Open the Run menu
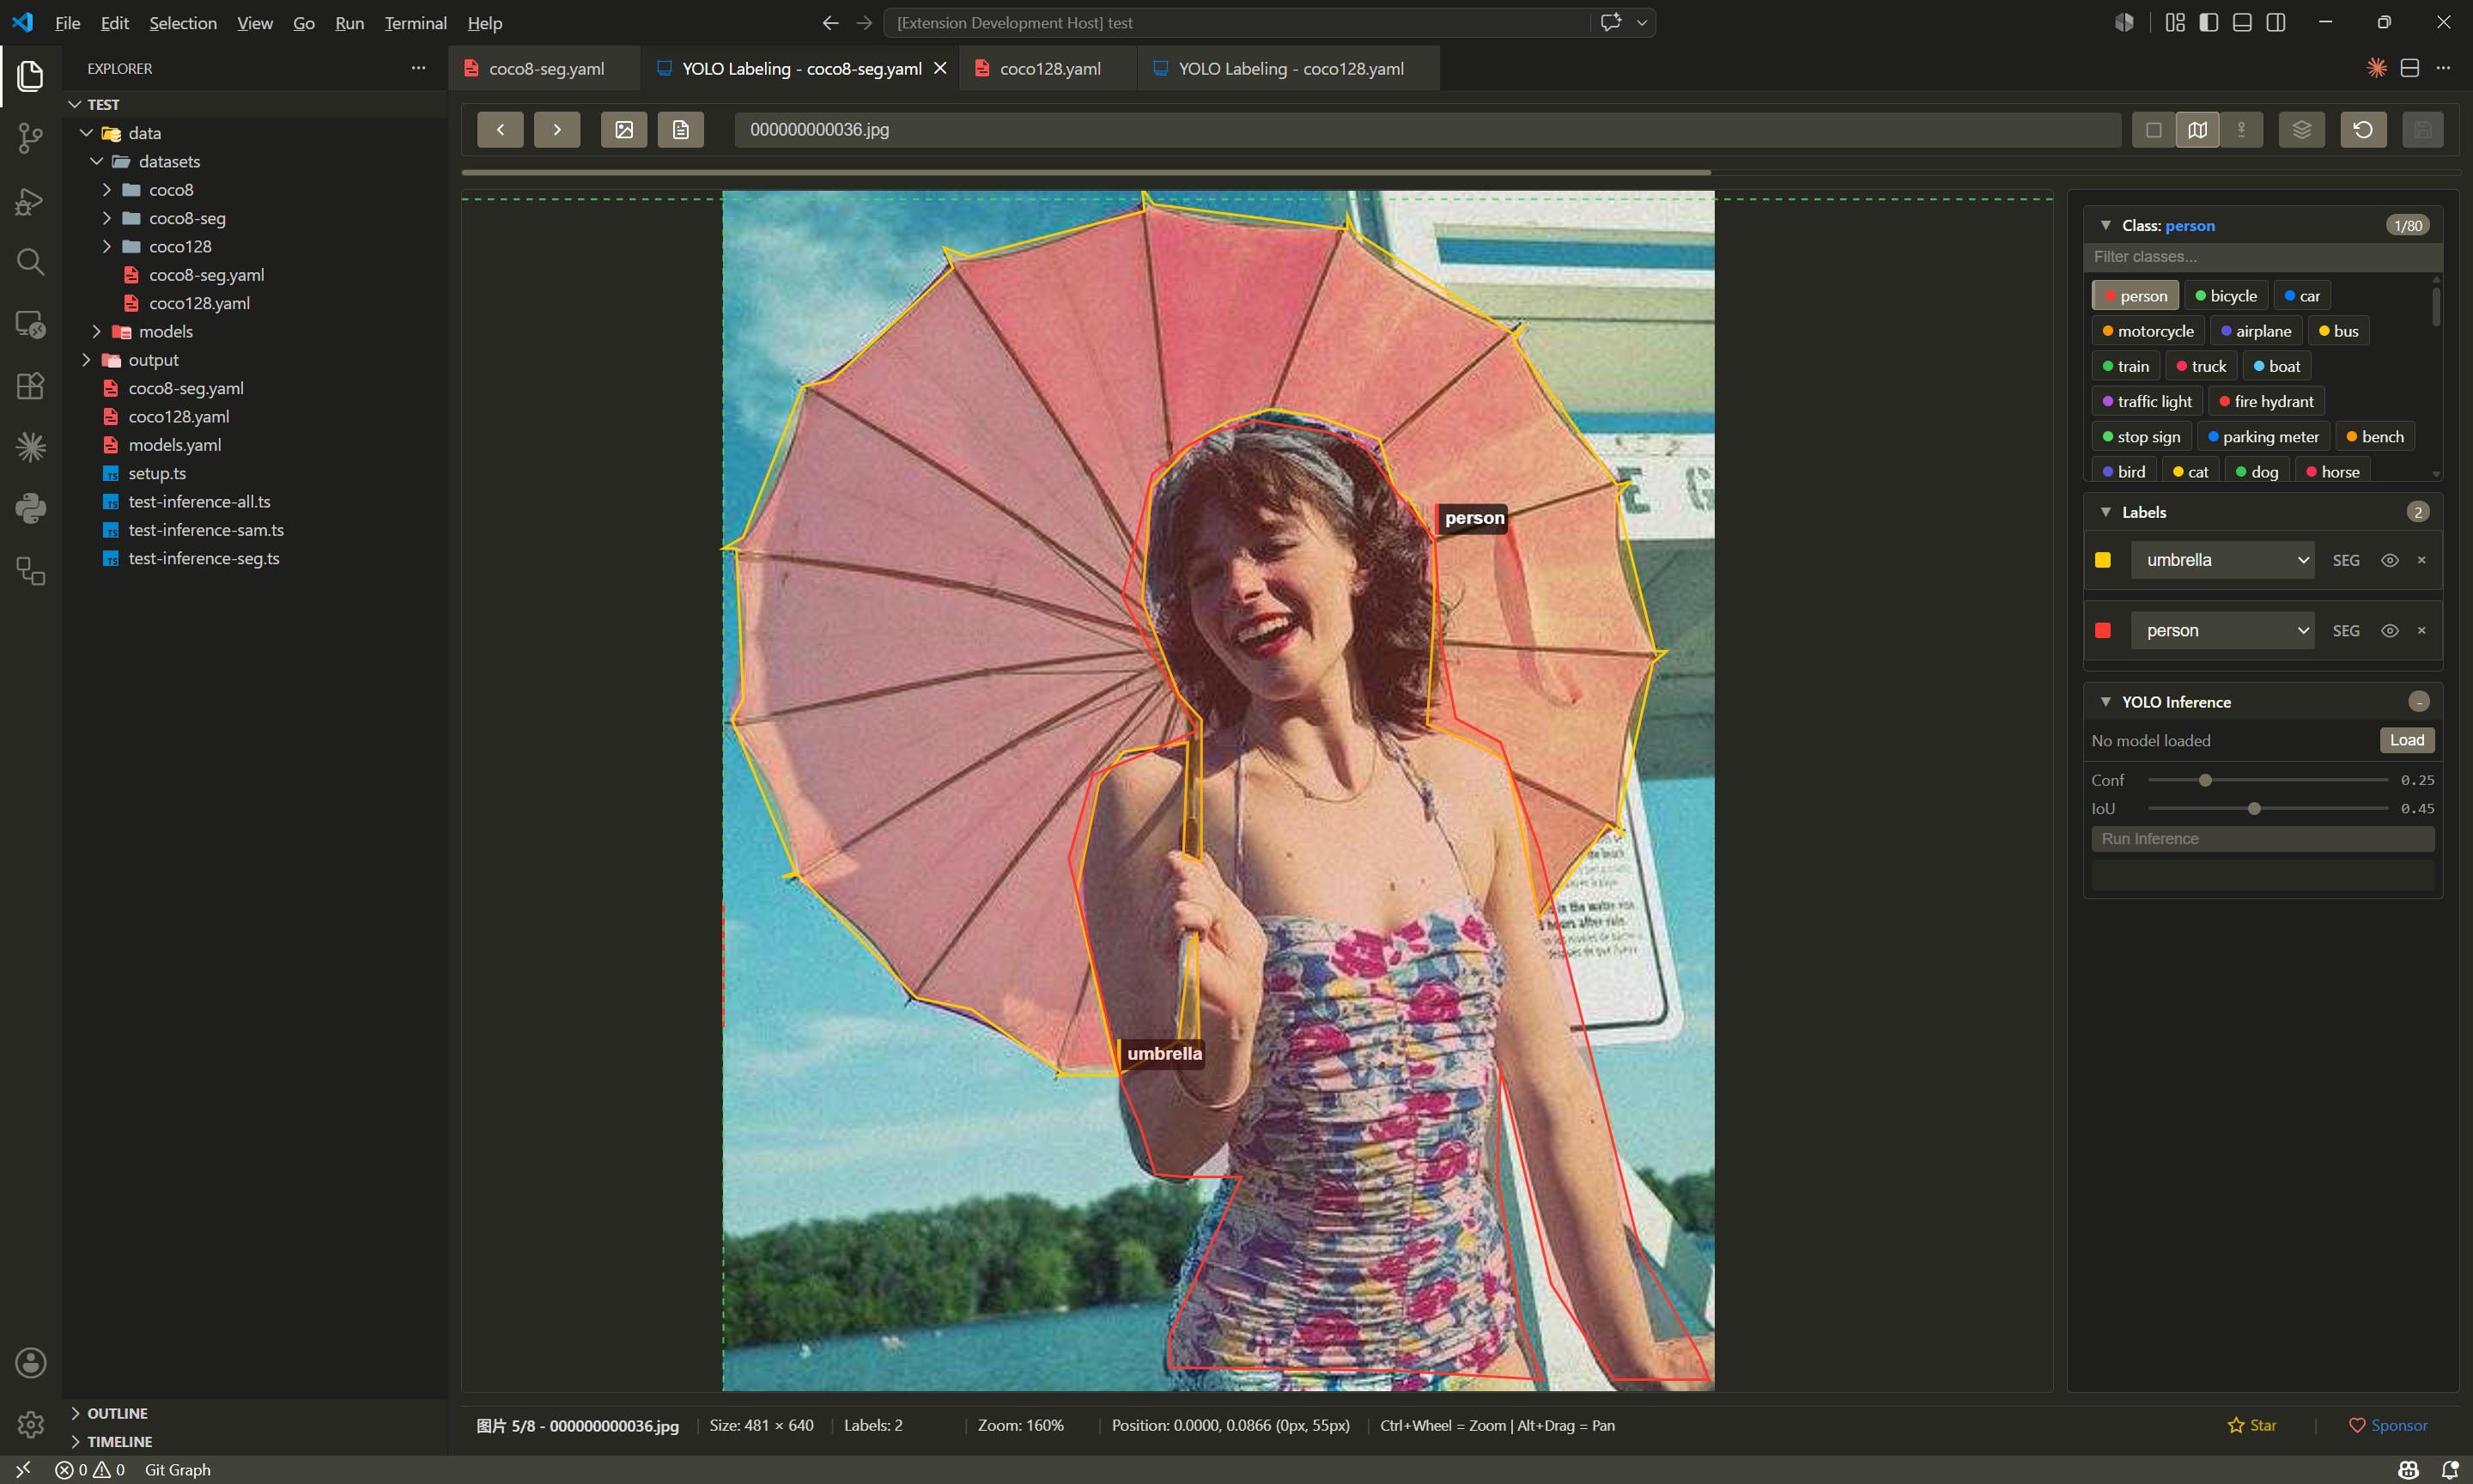This screenshot has height=1484, width=2473. [x=349, y=22]
